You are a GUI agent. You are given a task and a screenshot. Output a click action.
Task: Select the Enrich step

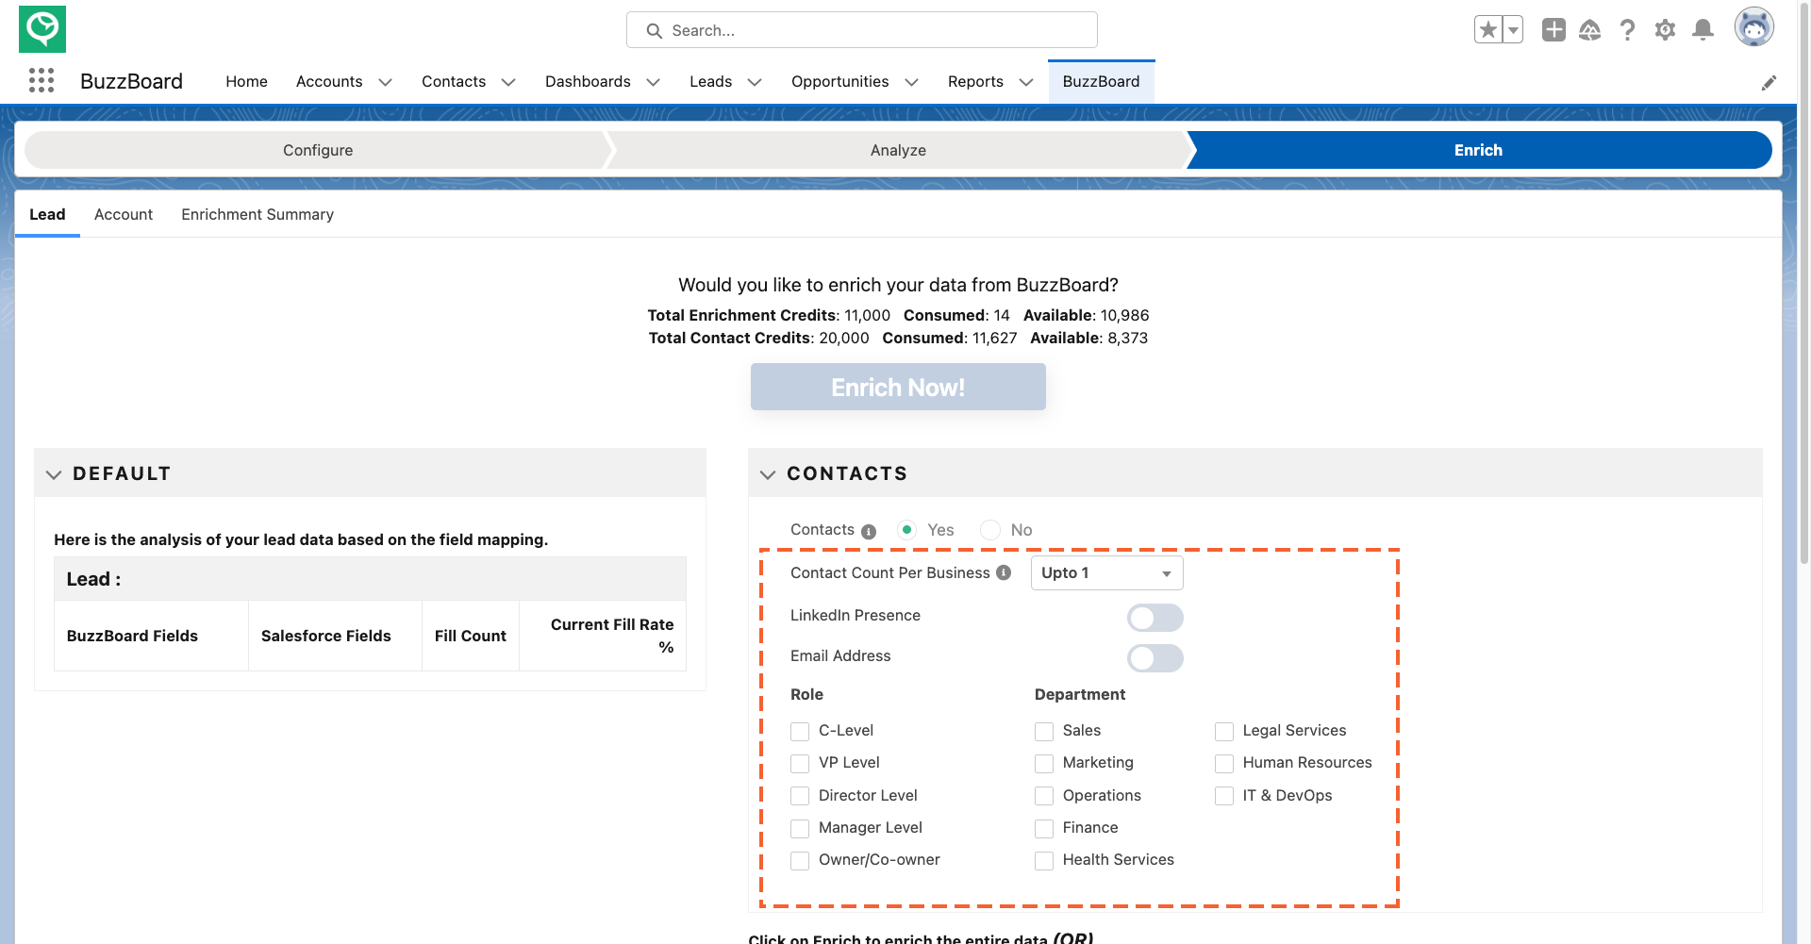[1478, 150]
